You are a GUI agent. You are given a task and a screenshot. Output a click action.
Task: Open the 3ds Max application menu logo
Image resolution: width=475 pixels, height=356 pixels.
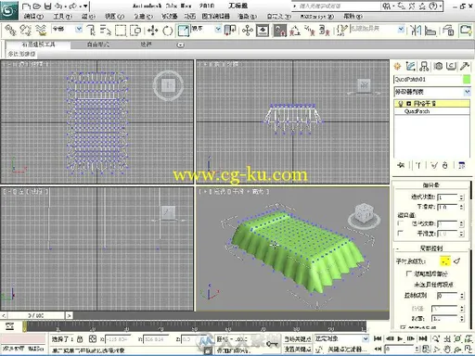[x=9, y=10]
